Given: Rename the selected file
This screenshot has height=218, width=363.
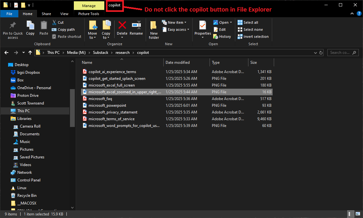Looking at the screenshot, I should 136,28.
